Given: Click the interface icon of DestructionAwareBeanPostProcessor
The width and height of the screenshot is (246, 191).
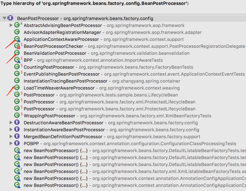Looking at the screenshot, I should tap(17, 123).
